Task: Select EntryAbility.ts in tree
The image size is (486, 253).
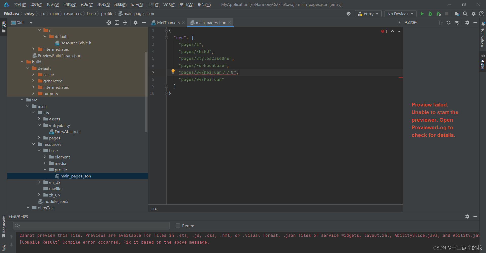Action: coord(67,132)
